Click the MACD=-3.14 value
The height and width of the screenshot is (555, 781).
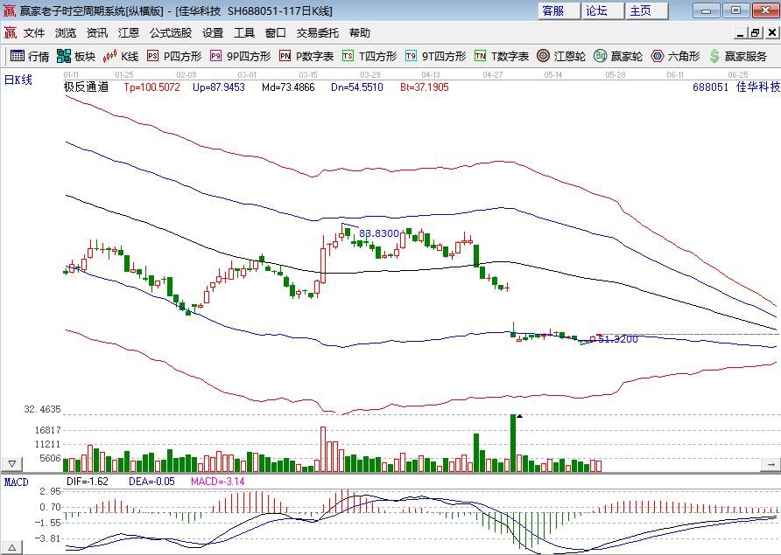(x=218, y=482)
